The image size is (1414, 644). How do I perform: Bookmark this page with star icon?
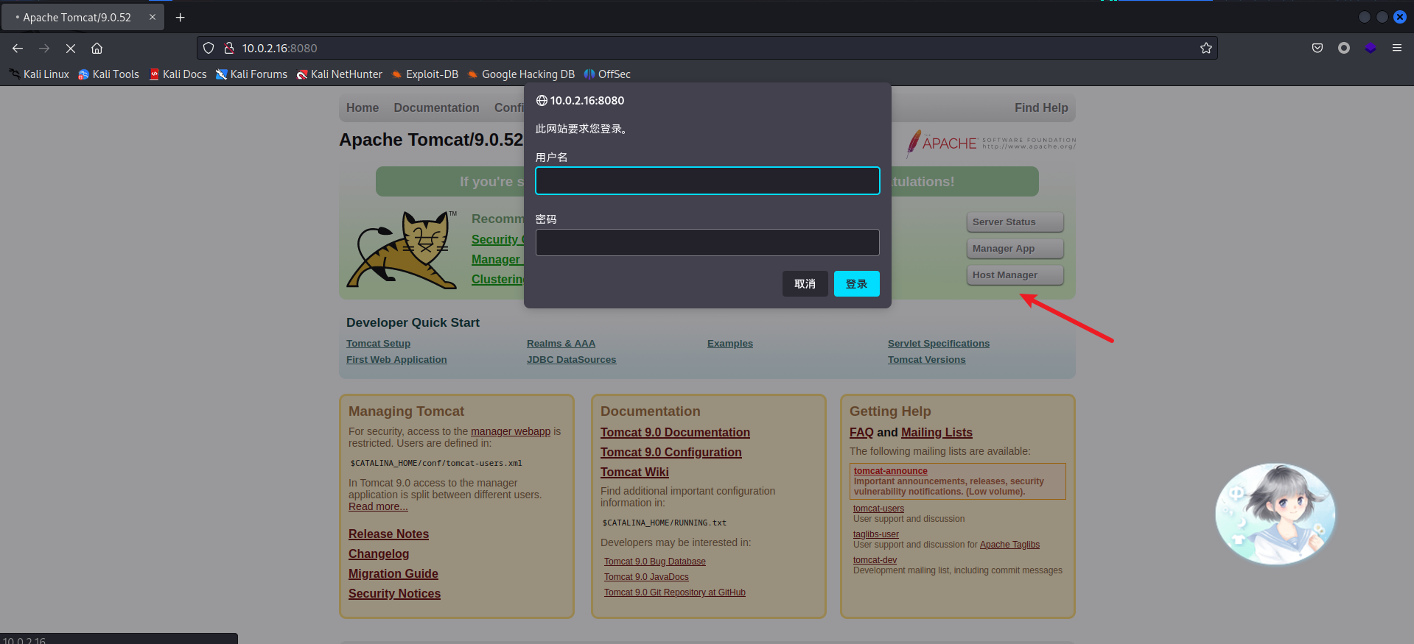pos(1205,48)
